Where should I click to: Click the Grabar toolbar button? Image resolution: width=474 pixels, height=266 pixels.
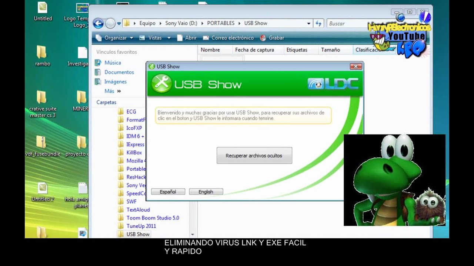tap(272, 38)
